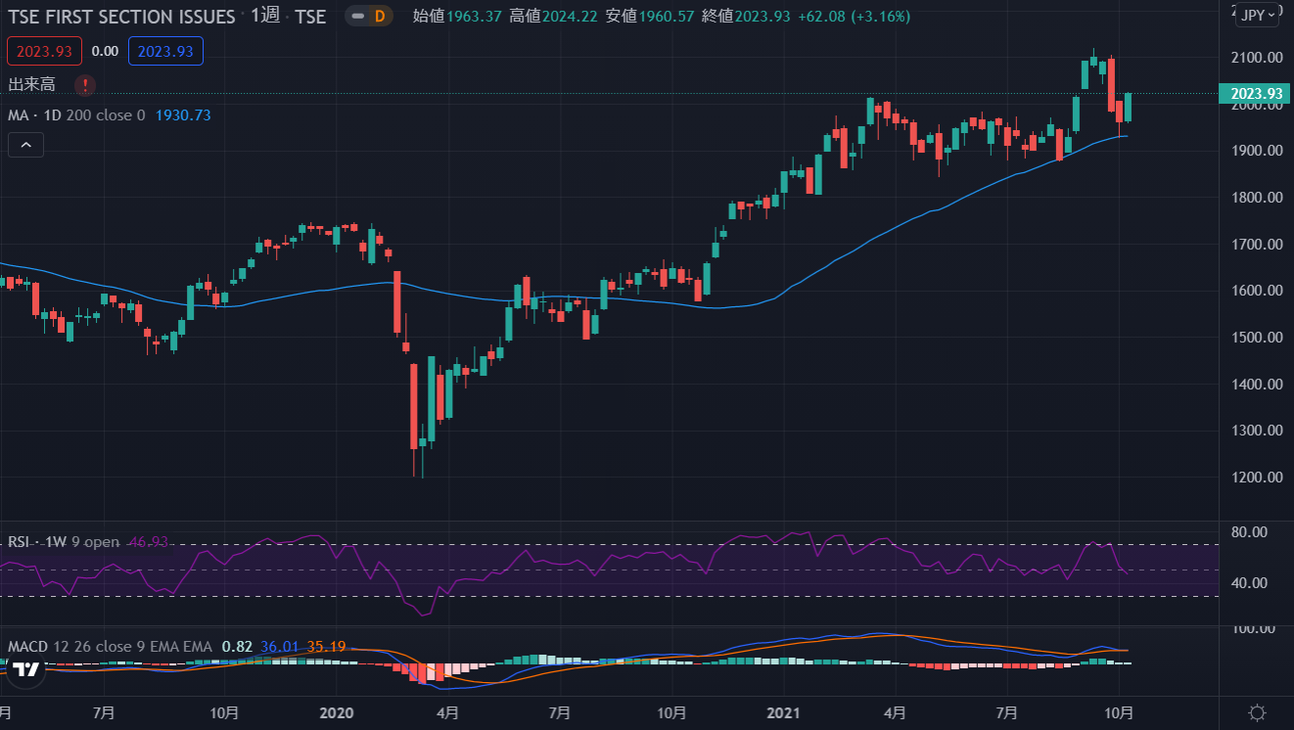Select the 出来高 volume legend

(31, 85)
